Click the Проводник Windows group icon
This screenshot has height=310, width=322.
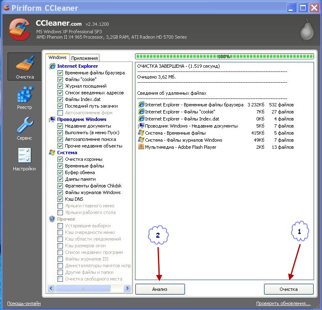pos(52,119)
